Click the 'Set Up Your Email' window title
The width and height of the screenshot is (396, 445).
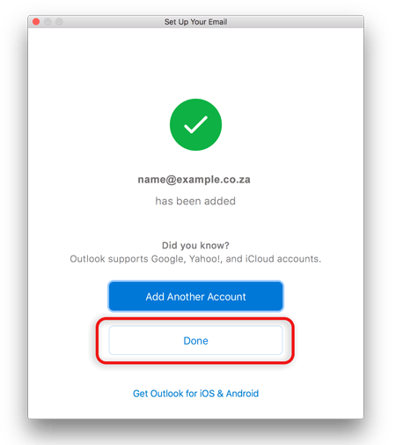pyautogui.click(x=195, y=22)
